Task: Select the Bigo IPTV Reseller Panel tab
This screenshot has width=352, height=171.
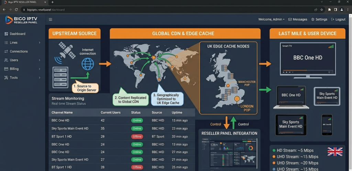Action: [x=24, y=2]
